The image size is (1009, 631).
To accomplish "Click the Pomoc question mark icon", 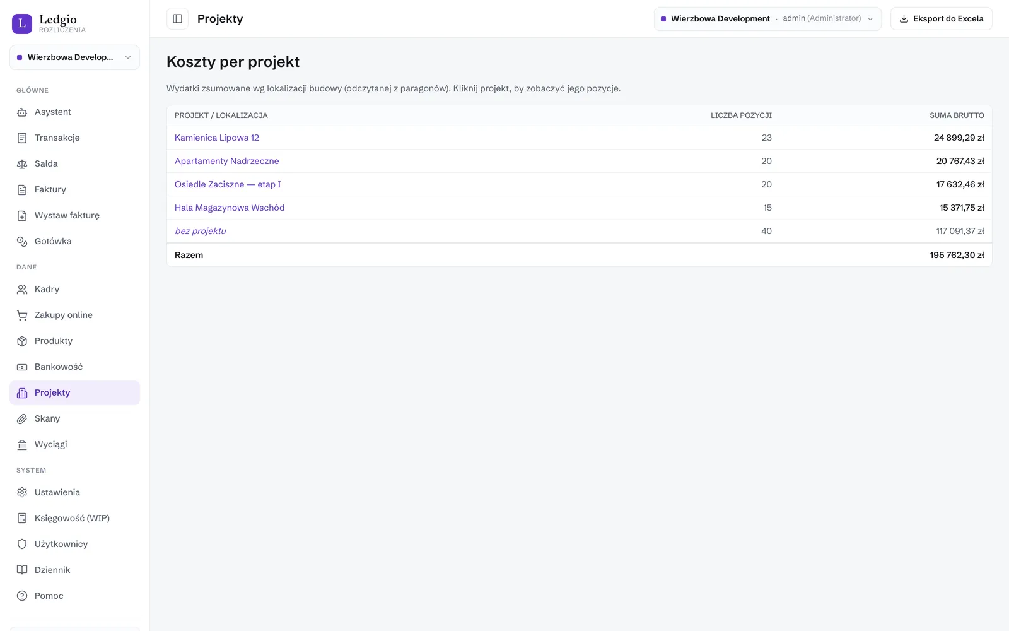I will click(x=22, y=596).
